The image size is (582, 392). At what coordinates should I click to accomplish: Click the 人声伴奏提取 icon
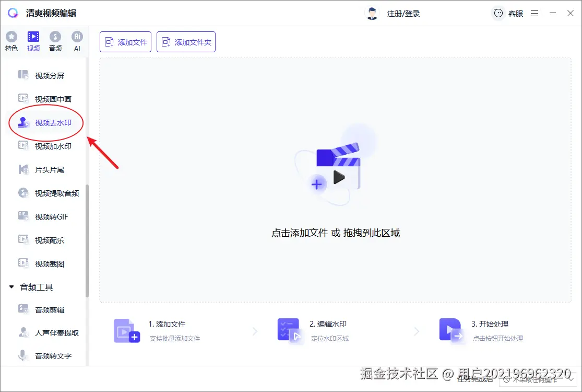(x=23, y=332)
